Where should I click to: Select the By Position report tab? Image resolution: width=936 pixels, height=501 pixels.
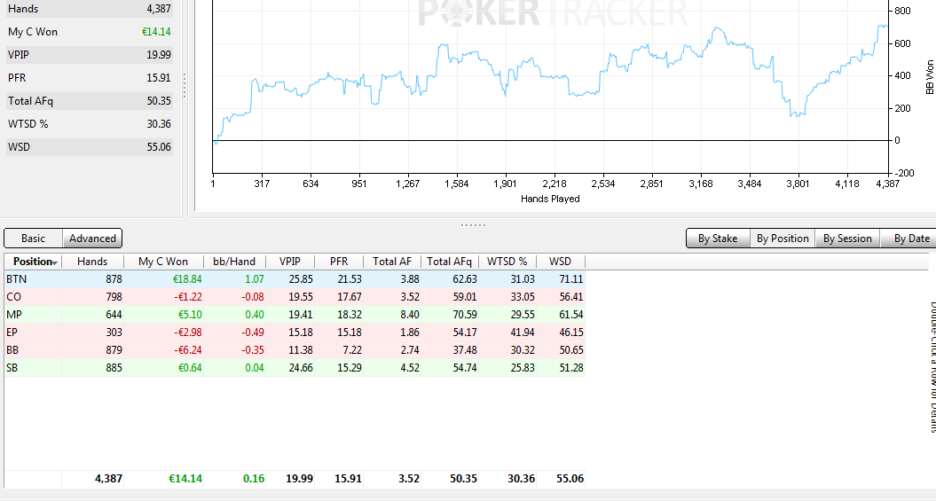[783, 239]
